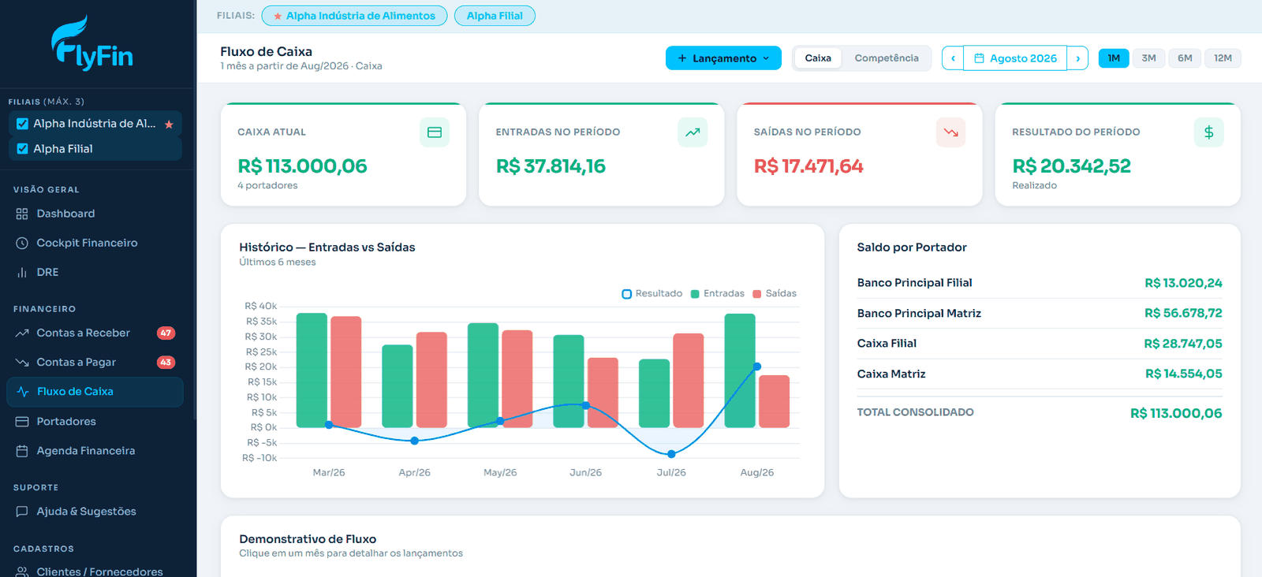Click the Contas a Pagar downtrend icon
The height and width of the screenshot is (577, 1262).
click(22, 362)
